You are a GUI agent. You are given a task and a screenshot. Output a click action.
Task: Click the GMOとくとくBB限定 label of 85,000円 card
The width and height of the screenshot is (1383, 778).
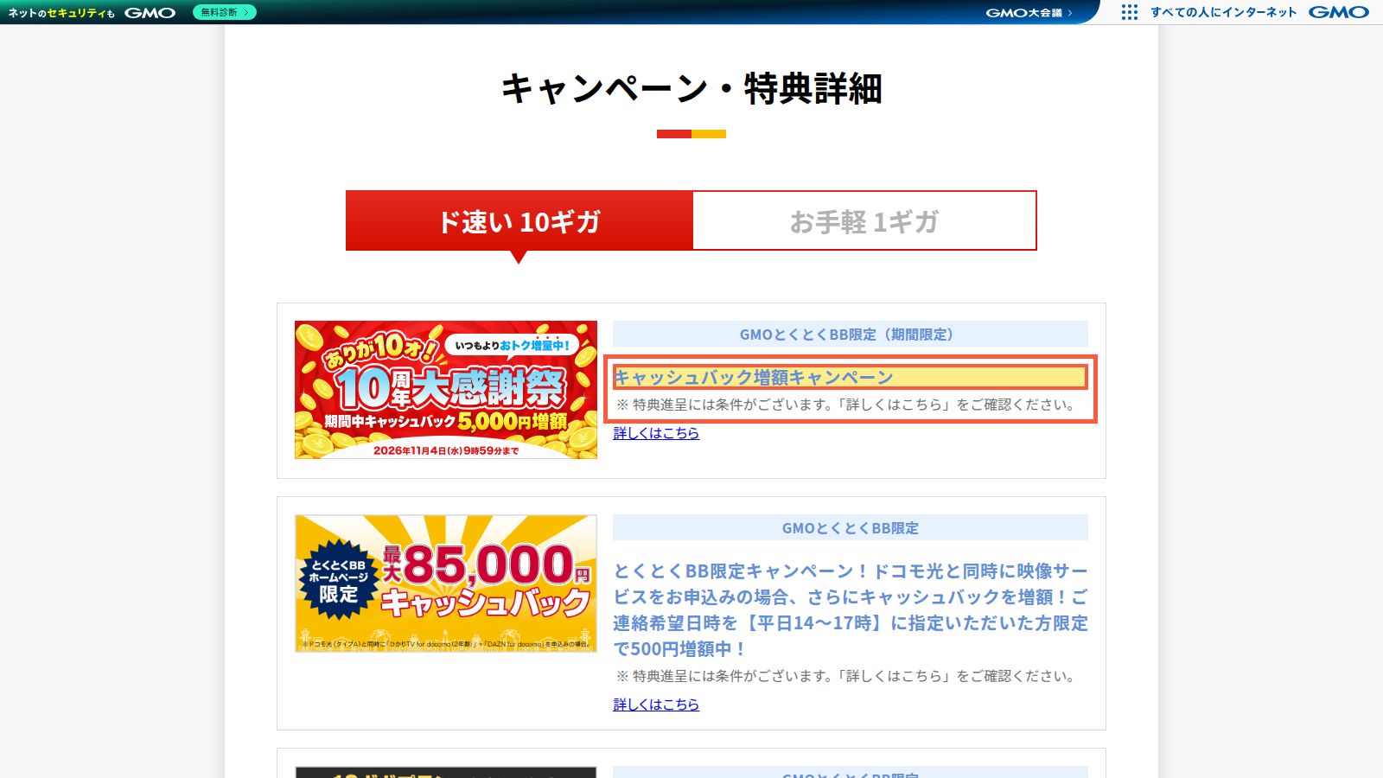tap(851, 527)
